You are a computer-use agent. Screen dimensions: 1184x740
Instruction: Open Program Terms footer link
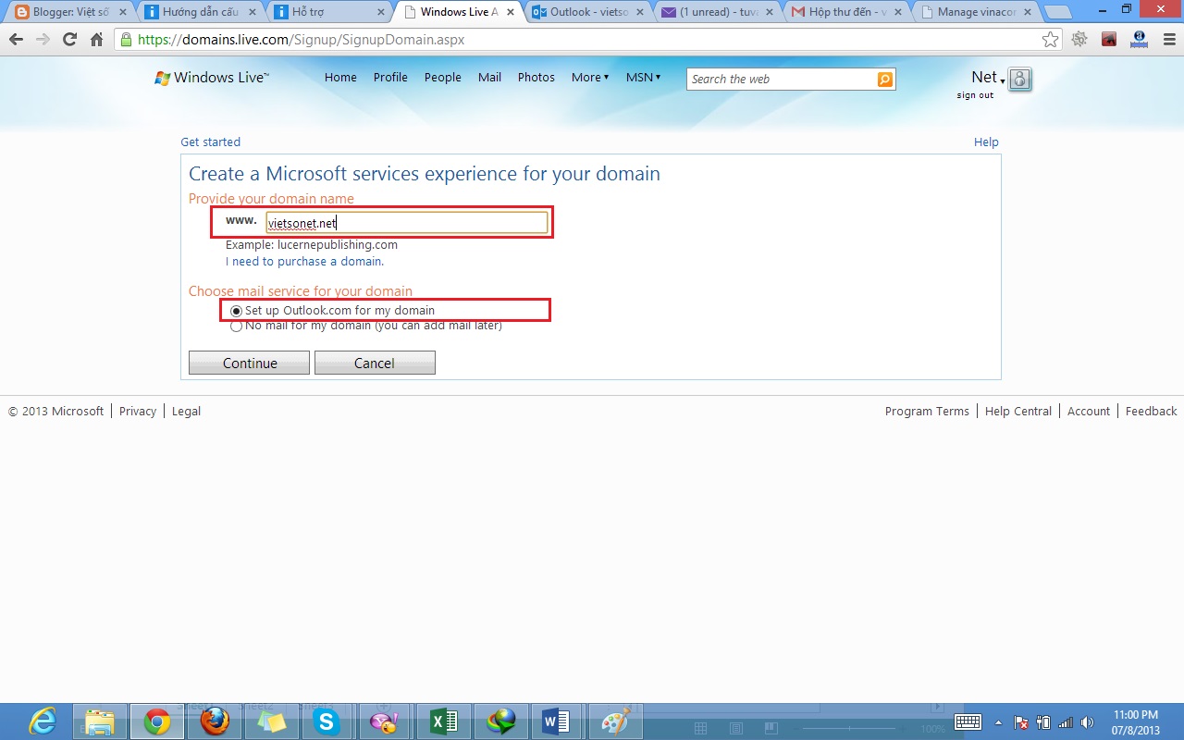[x=927, y=412]
